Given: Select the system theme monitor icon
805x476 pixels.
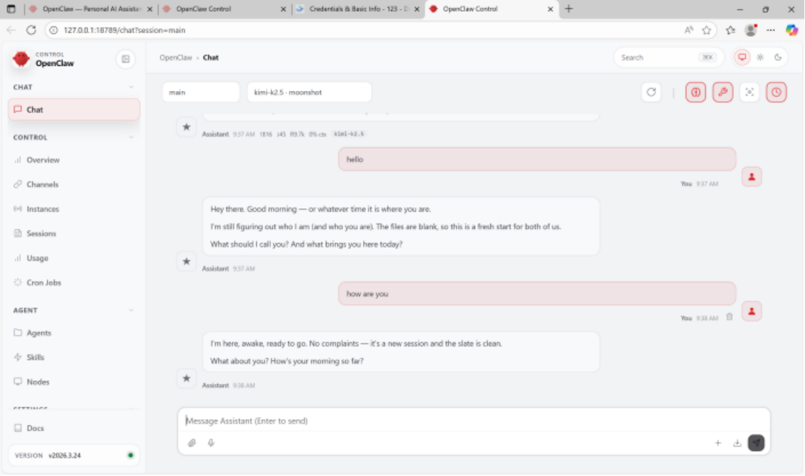Looking at the screenshot, I should (742, 58).
